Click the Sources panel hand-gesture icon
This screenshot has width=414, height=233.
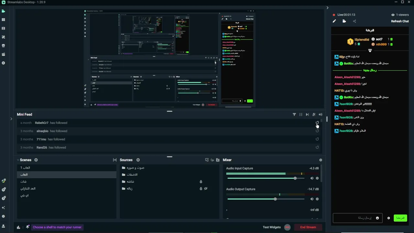point(212,160)
